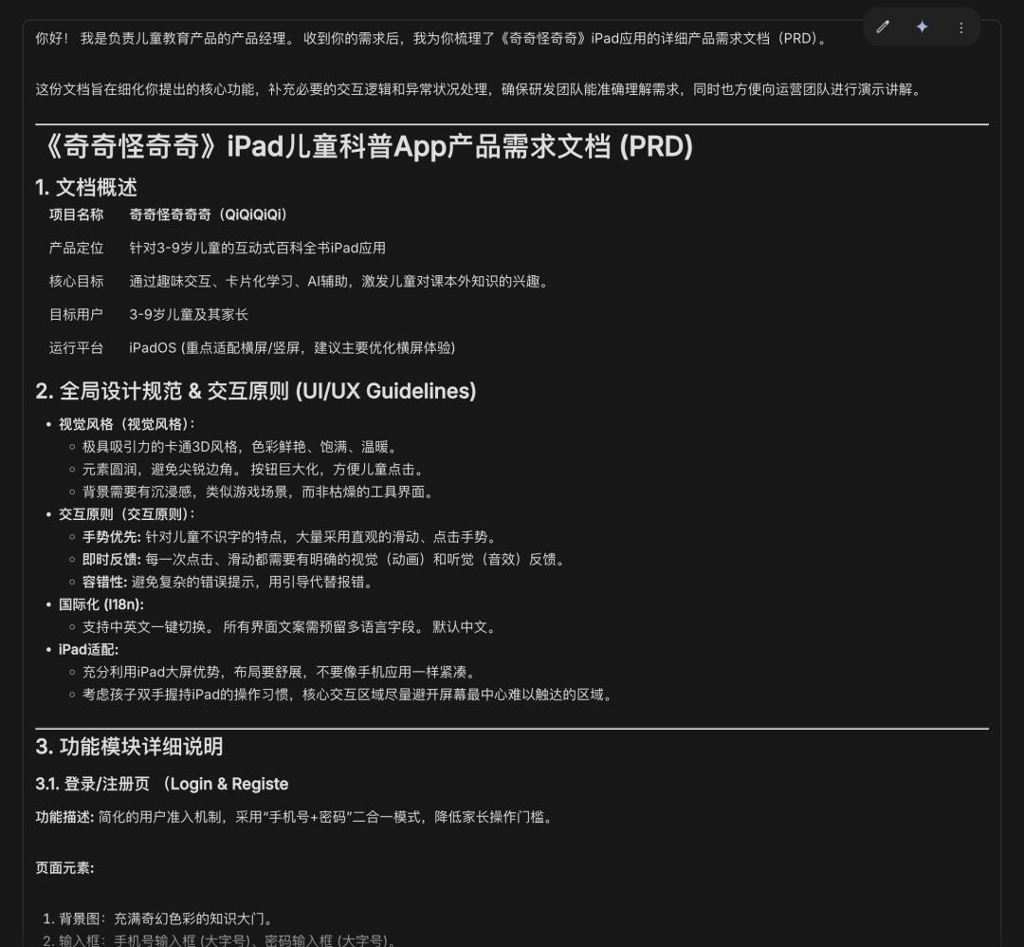
Task: Click the line 考虑孩子双手握持iPad的操作习惯
Action: pos(348,694)
